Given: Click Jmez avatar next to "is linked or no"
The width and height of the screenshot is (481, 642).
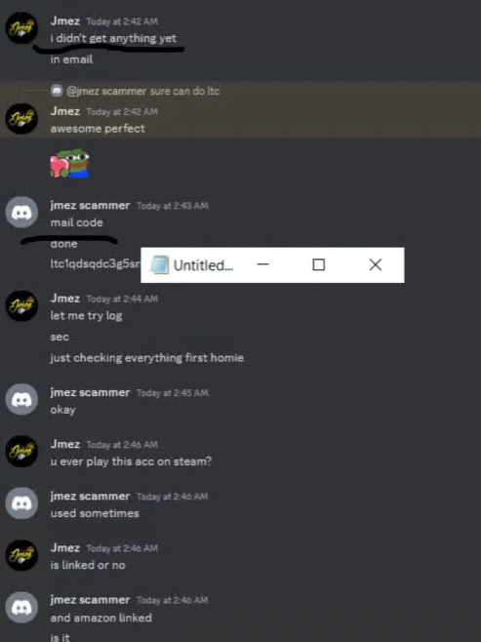Looking at the screenshot, I should (21, 555).
